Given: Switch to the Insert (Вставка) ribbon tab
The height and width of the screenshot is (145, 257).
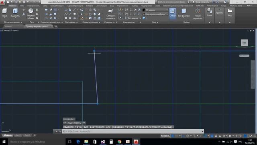Looking at the screenshot, I should pyautogui.click(x=90, y=6).
